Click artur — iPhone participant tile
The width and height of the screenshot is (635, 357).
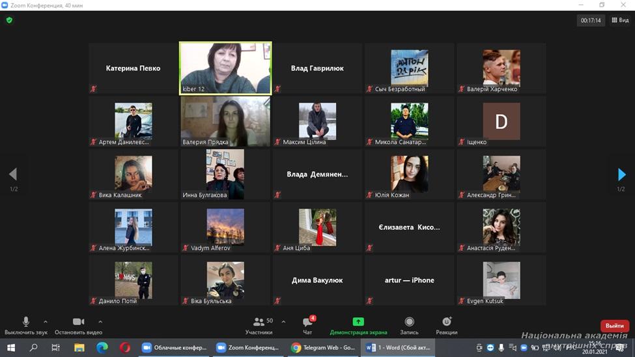tap(410, 280)
